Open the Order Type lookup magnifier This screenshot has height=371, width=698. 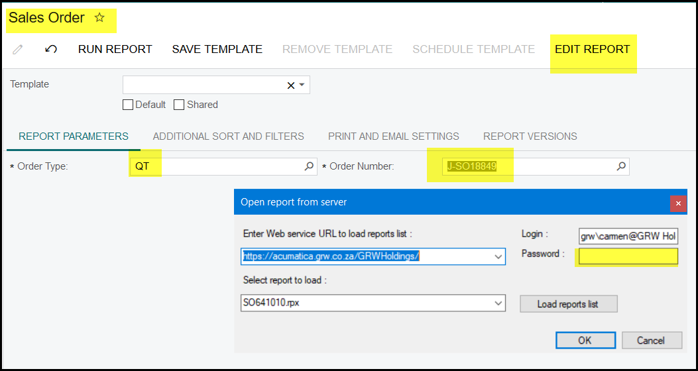pos(309,166)
